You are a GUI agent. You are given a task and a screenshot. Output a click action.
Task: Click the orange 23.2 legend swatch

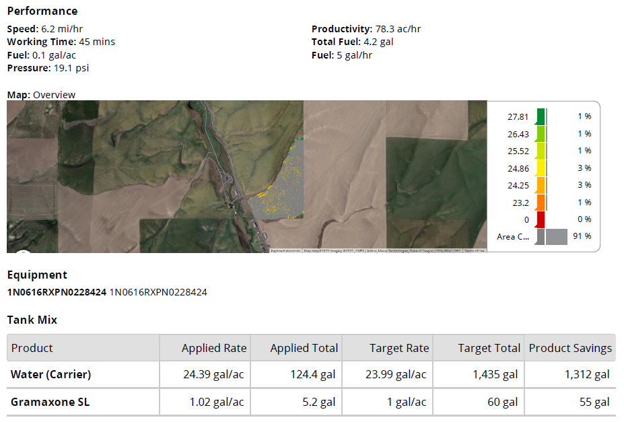541,202
